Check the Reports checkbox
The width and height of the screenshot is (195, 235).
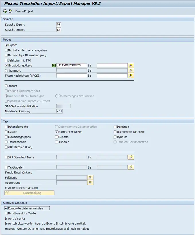[x=56, y=137]
